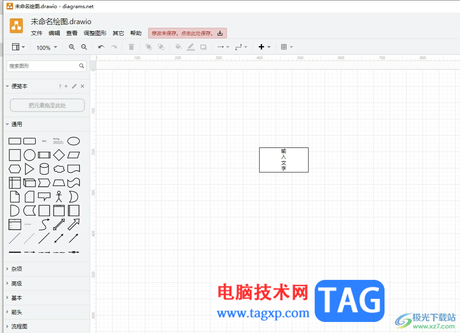Expand the 箭头 section
Viewport: 460px width, 333px height.
click(14, 313)
